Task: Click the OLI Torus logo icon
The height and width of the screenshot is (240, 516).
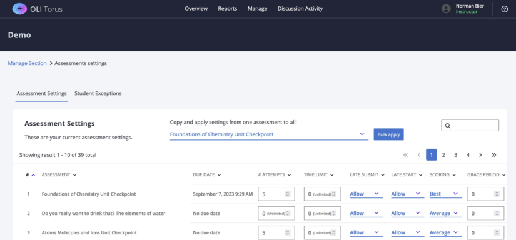Action: point(19,9)
